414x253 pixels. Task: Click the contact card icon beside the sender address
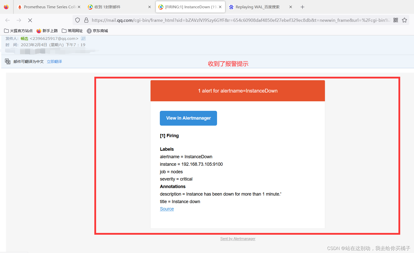pos(83,38)
